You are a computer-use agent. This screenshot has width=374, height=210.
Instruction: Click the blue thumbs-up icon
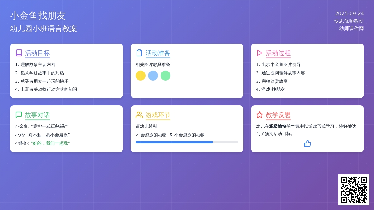307,143
